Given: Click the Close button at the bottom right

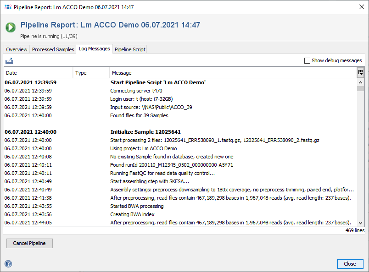Looking at the screenshot, I should point(350,264).
